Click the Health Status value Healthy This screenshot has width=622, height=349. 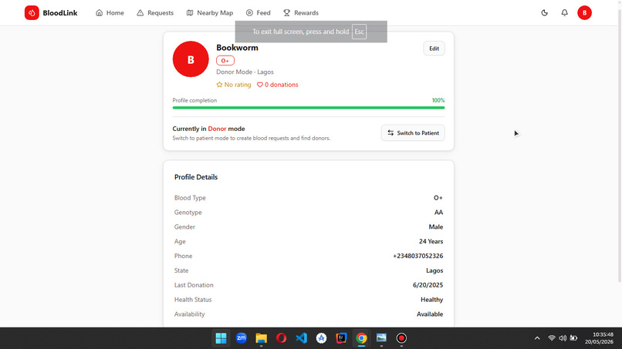pos(431,300)
